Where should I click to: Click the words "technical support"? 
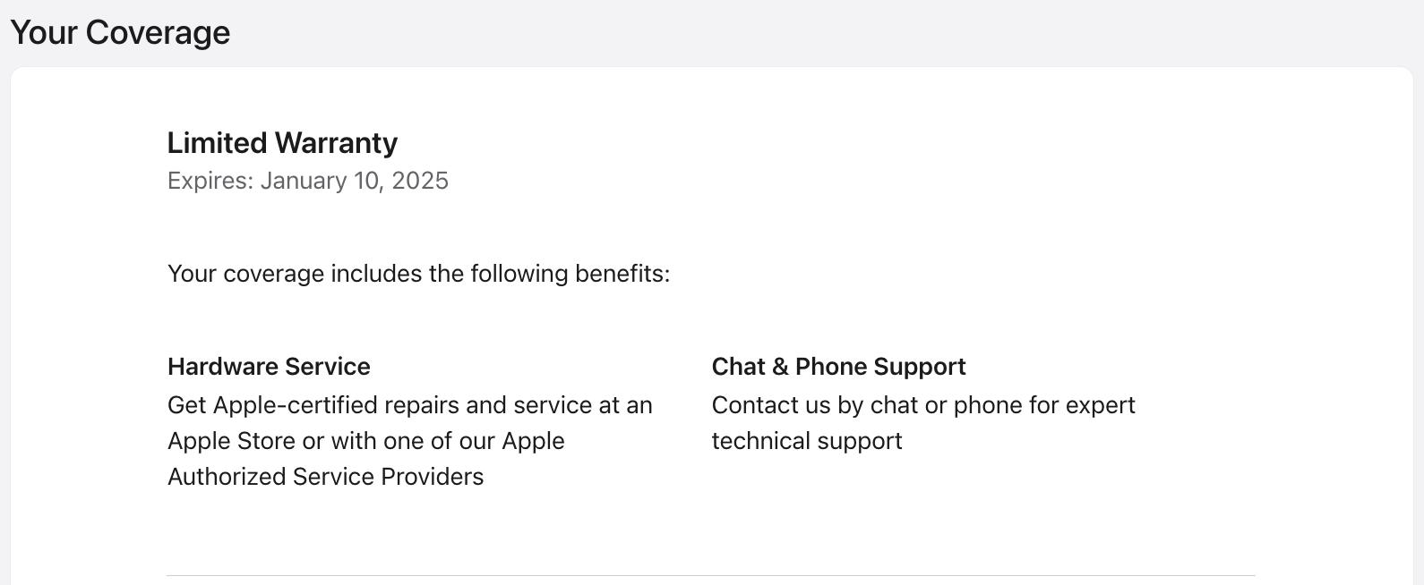tap(807, 441)
